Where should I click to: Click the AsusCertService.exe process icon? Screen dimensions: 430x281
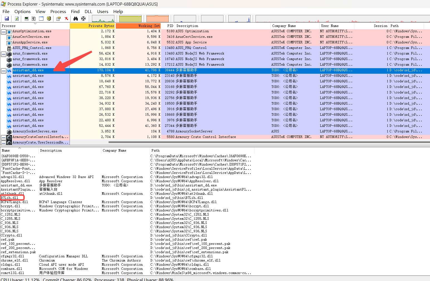pos(9,37)
